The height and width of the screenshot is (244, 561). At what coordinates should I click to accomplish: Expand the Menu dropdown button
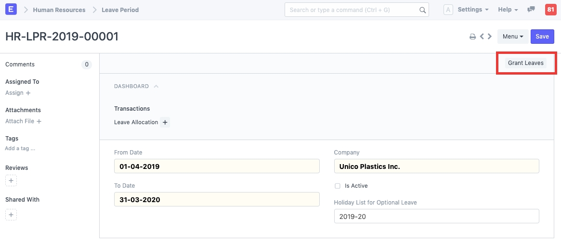513,37
